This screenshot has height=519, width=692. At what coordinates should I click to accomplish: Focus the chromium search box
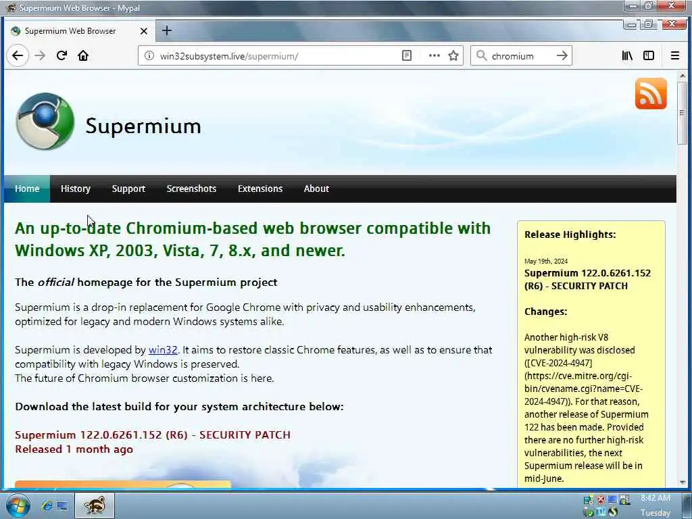pyautogui.click(x=521, y=55)
